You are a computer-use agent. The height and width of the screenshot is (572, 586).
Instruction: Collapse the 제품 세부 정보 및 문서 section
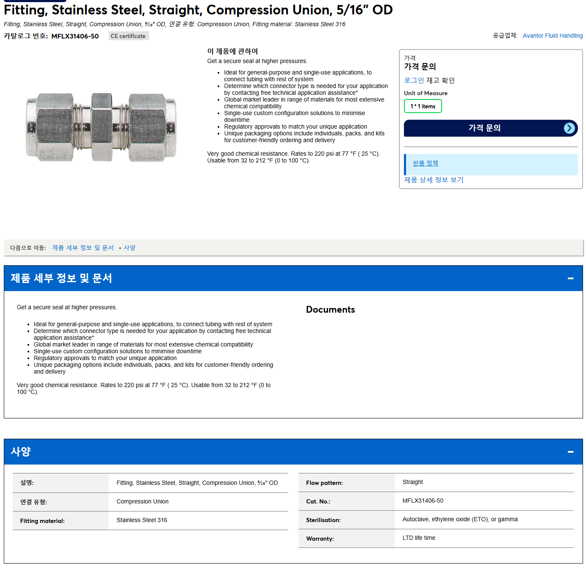coord(570,278)
